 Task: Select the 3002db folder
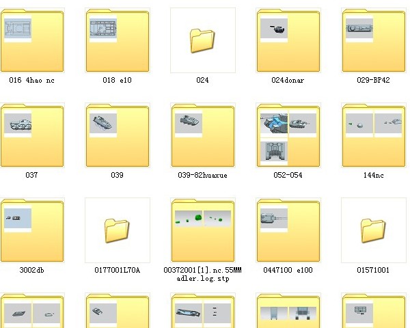point(32,231)
